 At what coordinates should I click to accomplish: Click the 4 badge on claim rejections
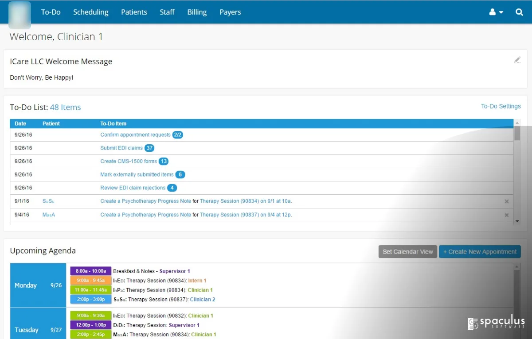pos(172,188)
